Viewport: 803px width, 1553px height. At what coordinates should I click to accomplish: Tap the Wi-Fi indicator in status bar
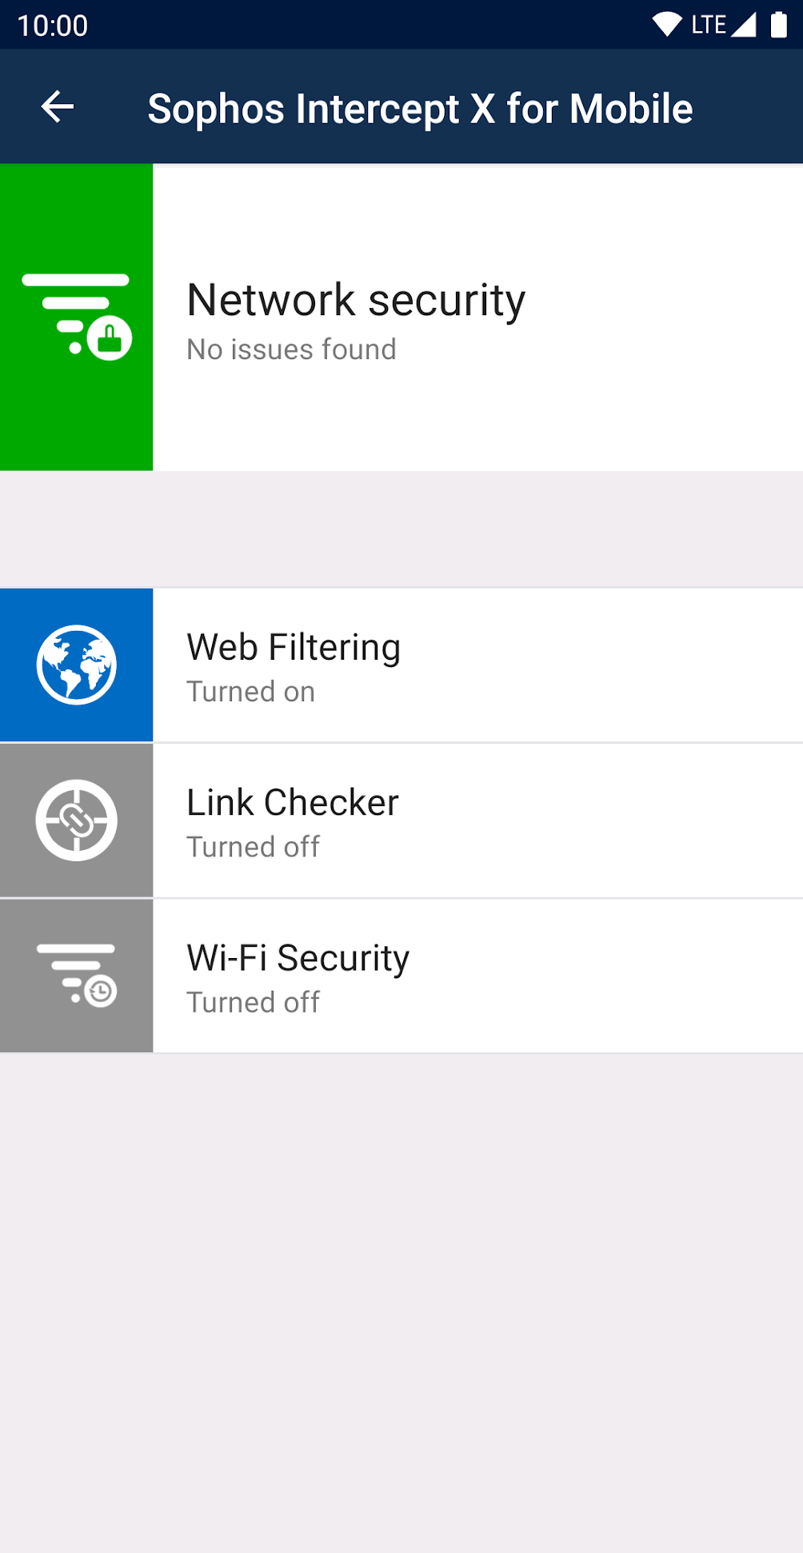pyautogui.click(x=666, y=25)
